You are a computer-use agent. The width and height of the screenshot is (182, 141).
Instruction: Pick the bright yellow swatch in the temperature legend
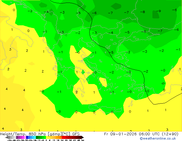click(x=47, y=137)
